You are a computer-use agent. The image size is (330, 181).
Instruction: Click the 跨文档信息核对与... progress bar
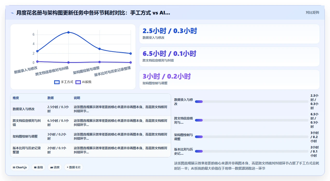coord(252,120)
